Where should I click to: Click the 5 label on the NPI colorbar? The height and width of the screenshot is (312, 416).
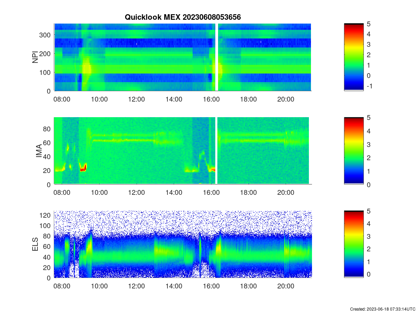[x=369, y=24]
